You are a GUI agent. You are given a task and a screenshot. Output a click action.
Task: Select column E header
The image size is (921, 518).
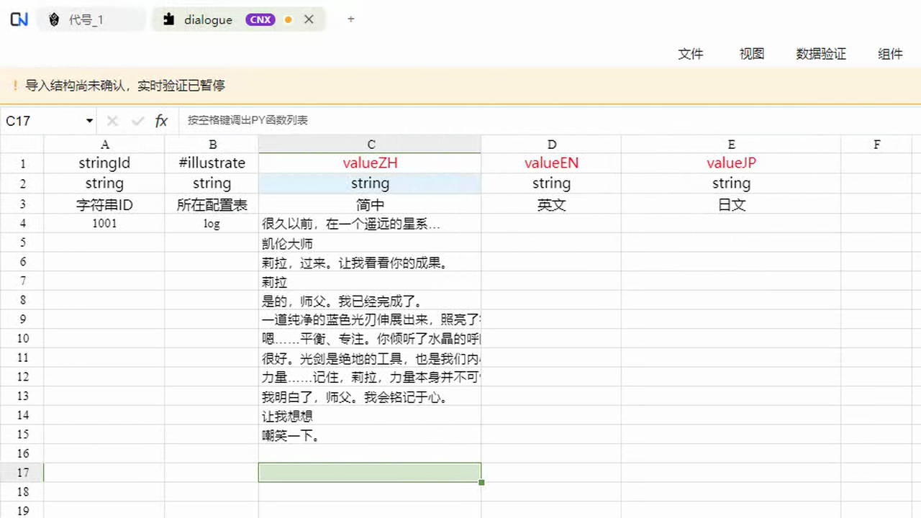click(731, 145)
